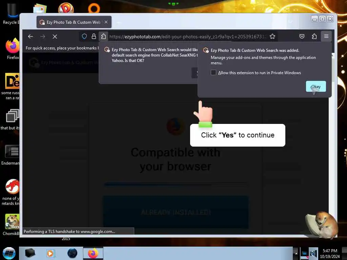Close the Ezy Photo Tab browser tab
The height and width of the screenshot is (260, 347).
click(106, 22)
